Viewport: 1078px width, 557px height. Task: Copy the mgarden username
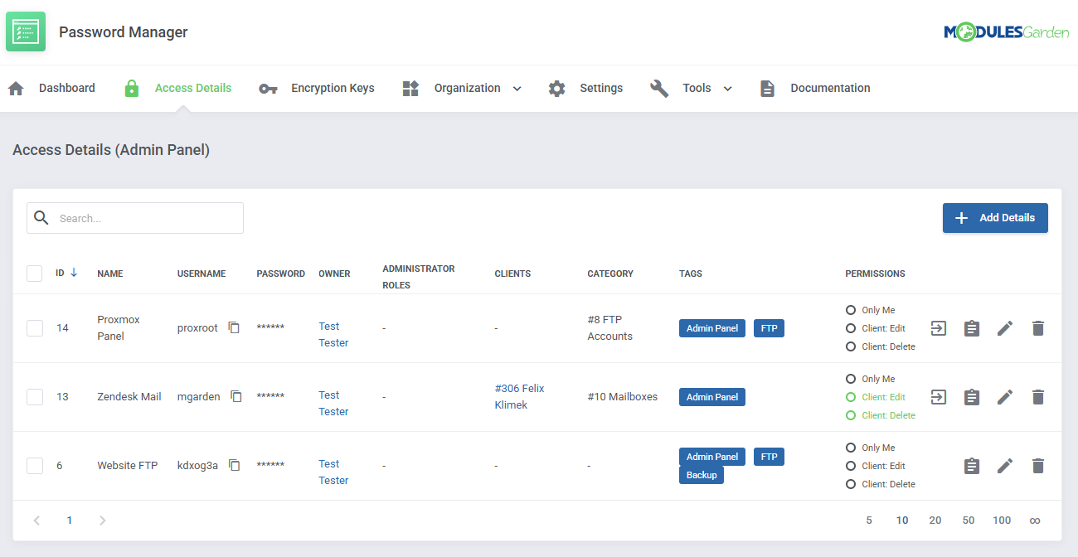(236, 397)
